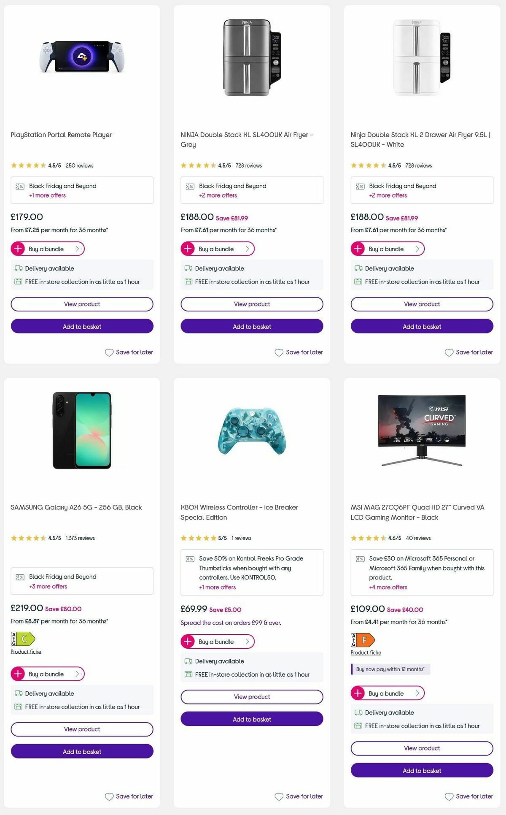Click the chevron on Xbox controller bundle button
This screenshot has width=506, height=815.
(x=247, y=641)
